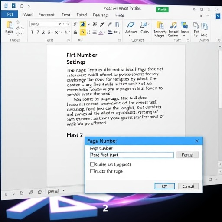Expand the Nroa dropdown arrow
The width and height of the screenshot is (222, 222).
(184, 36)
